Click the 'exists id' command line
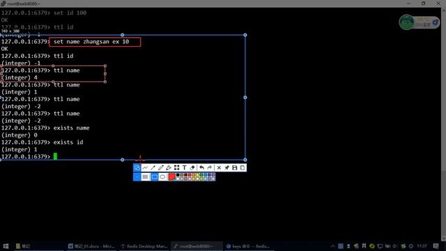 68,142
